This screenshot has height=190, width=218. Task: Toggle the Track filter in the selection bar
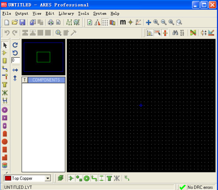pos(94,178)
